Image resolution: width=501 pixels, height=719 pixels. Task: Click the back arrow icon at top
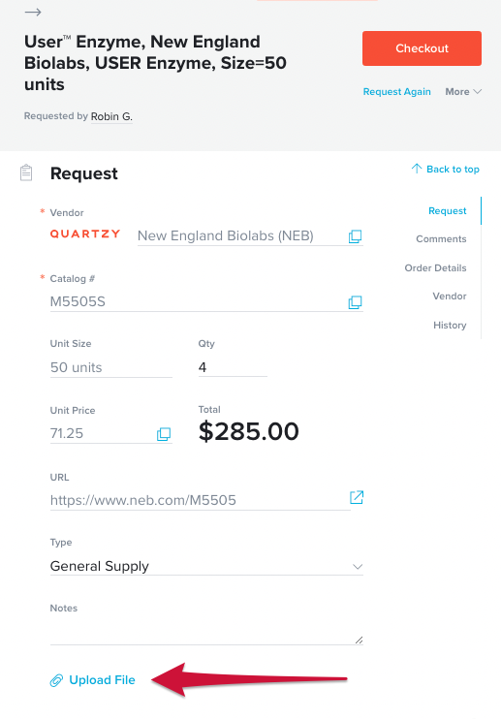point(33,13)
